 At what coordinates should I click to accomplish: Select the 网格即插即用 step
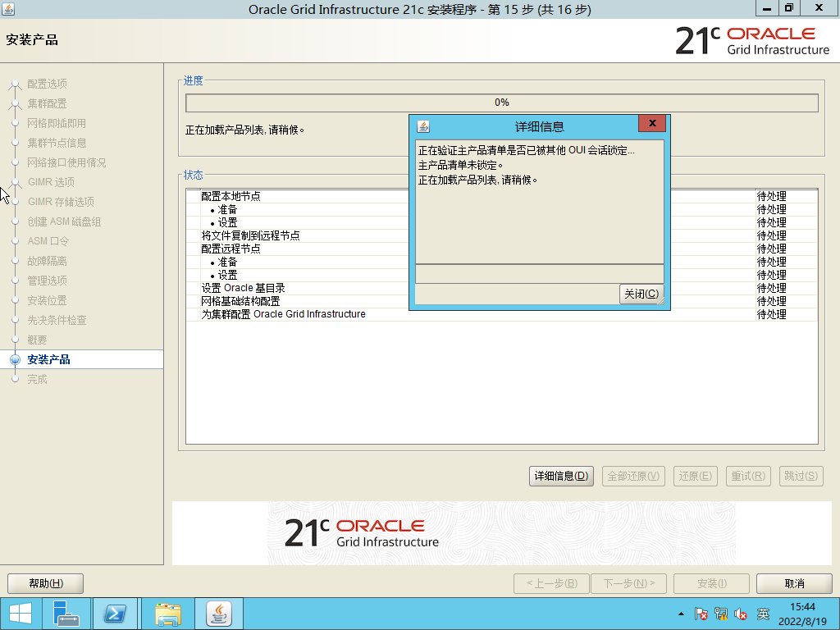coord(57,123)
